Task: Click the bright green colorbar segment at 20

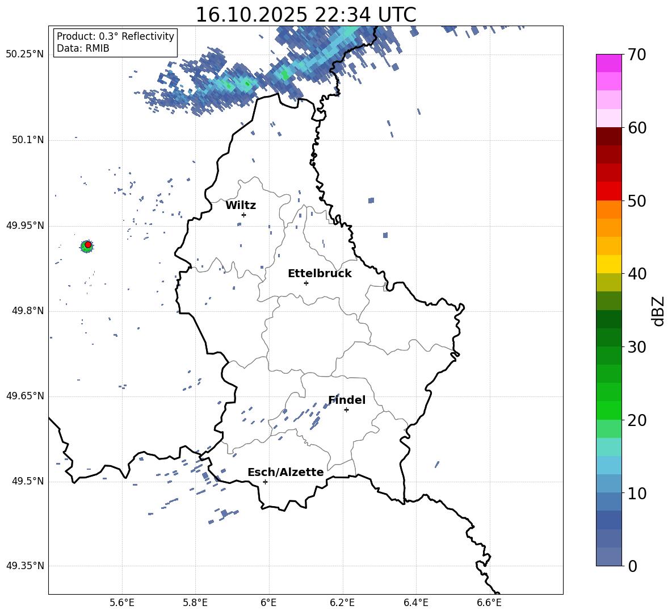Action: pyautogui.click(x=608, y=410)
